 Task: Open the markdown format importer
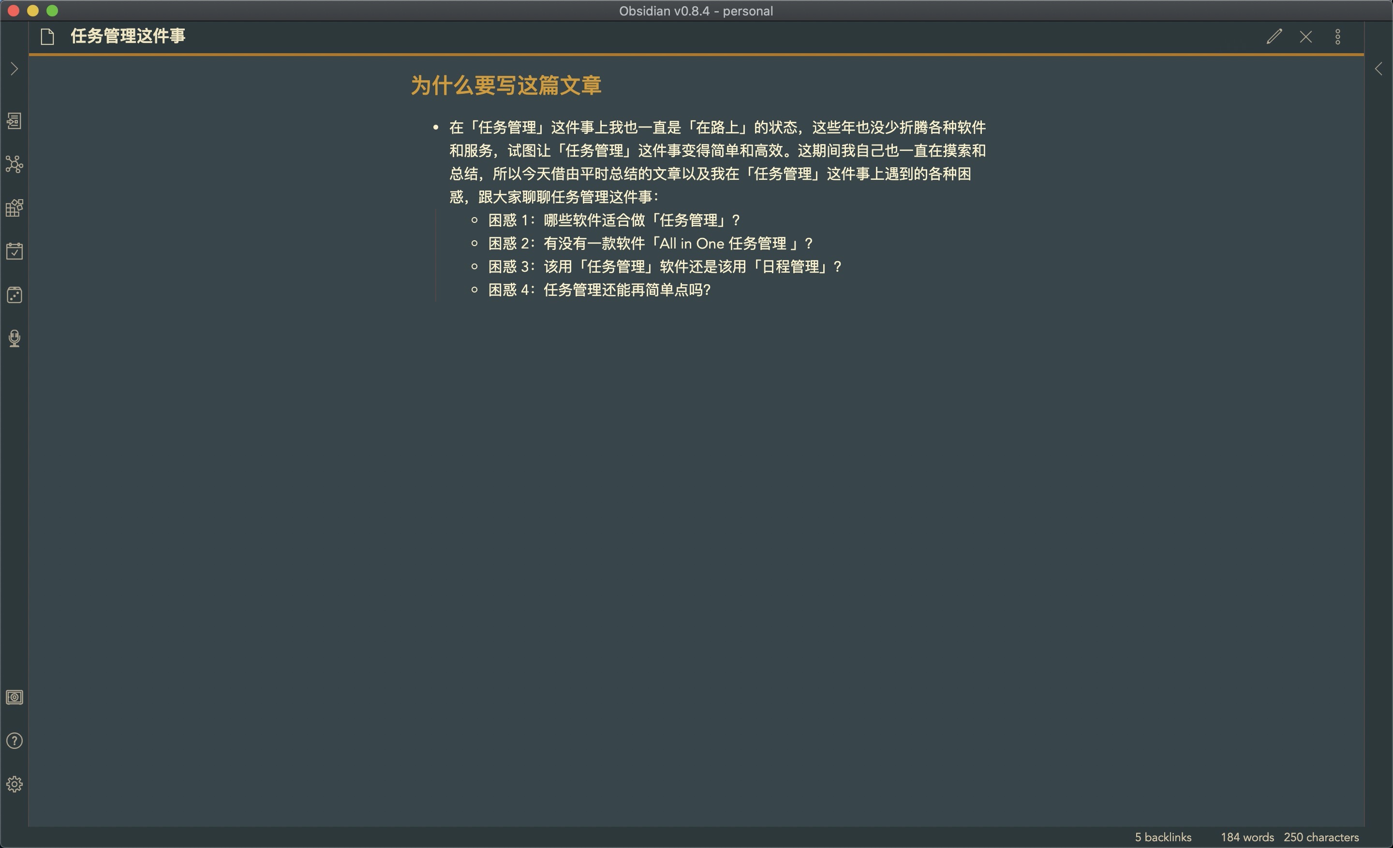(14, 208)
